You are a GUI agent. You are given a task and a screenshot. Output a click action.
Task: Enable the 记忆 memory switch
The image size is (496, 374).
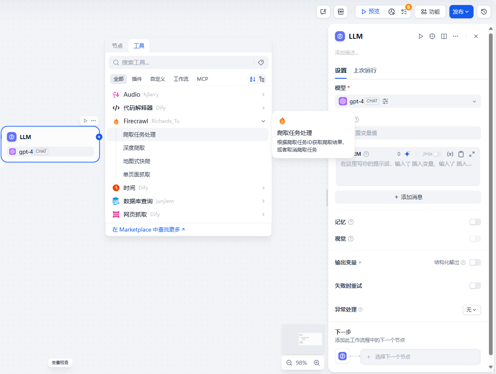point(475,222)
